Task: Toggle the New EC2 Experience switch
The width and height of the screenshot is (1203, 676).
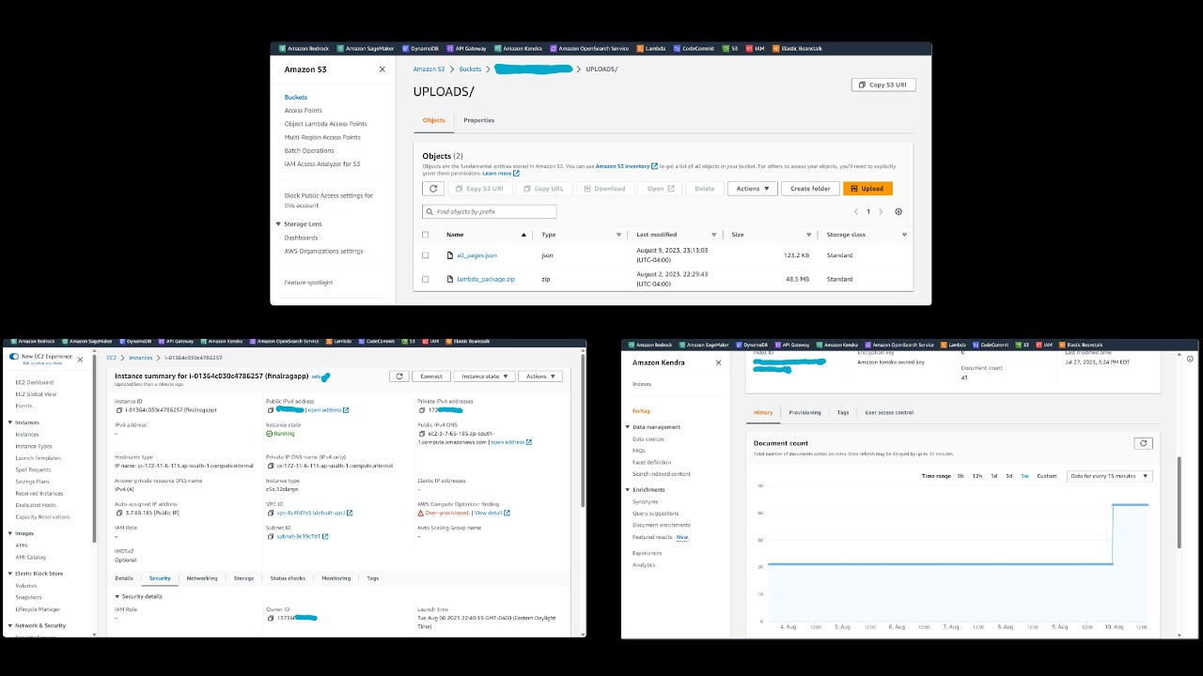Action: point(13,357)
